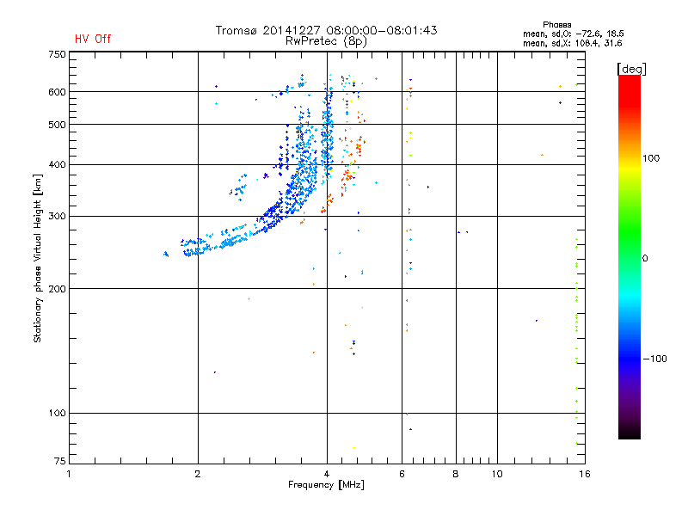Click the Phases heading text

pyautogui.click(x=556, y=25)
